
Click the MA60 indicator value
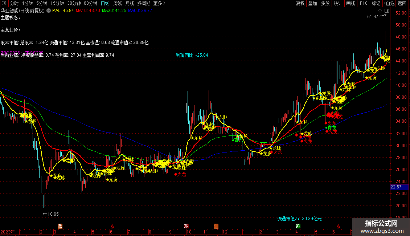coord(140,11)
